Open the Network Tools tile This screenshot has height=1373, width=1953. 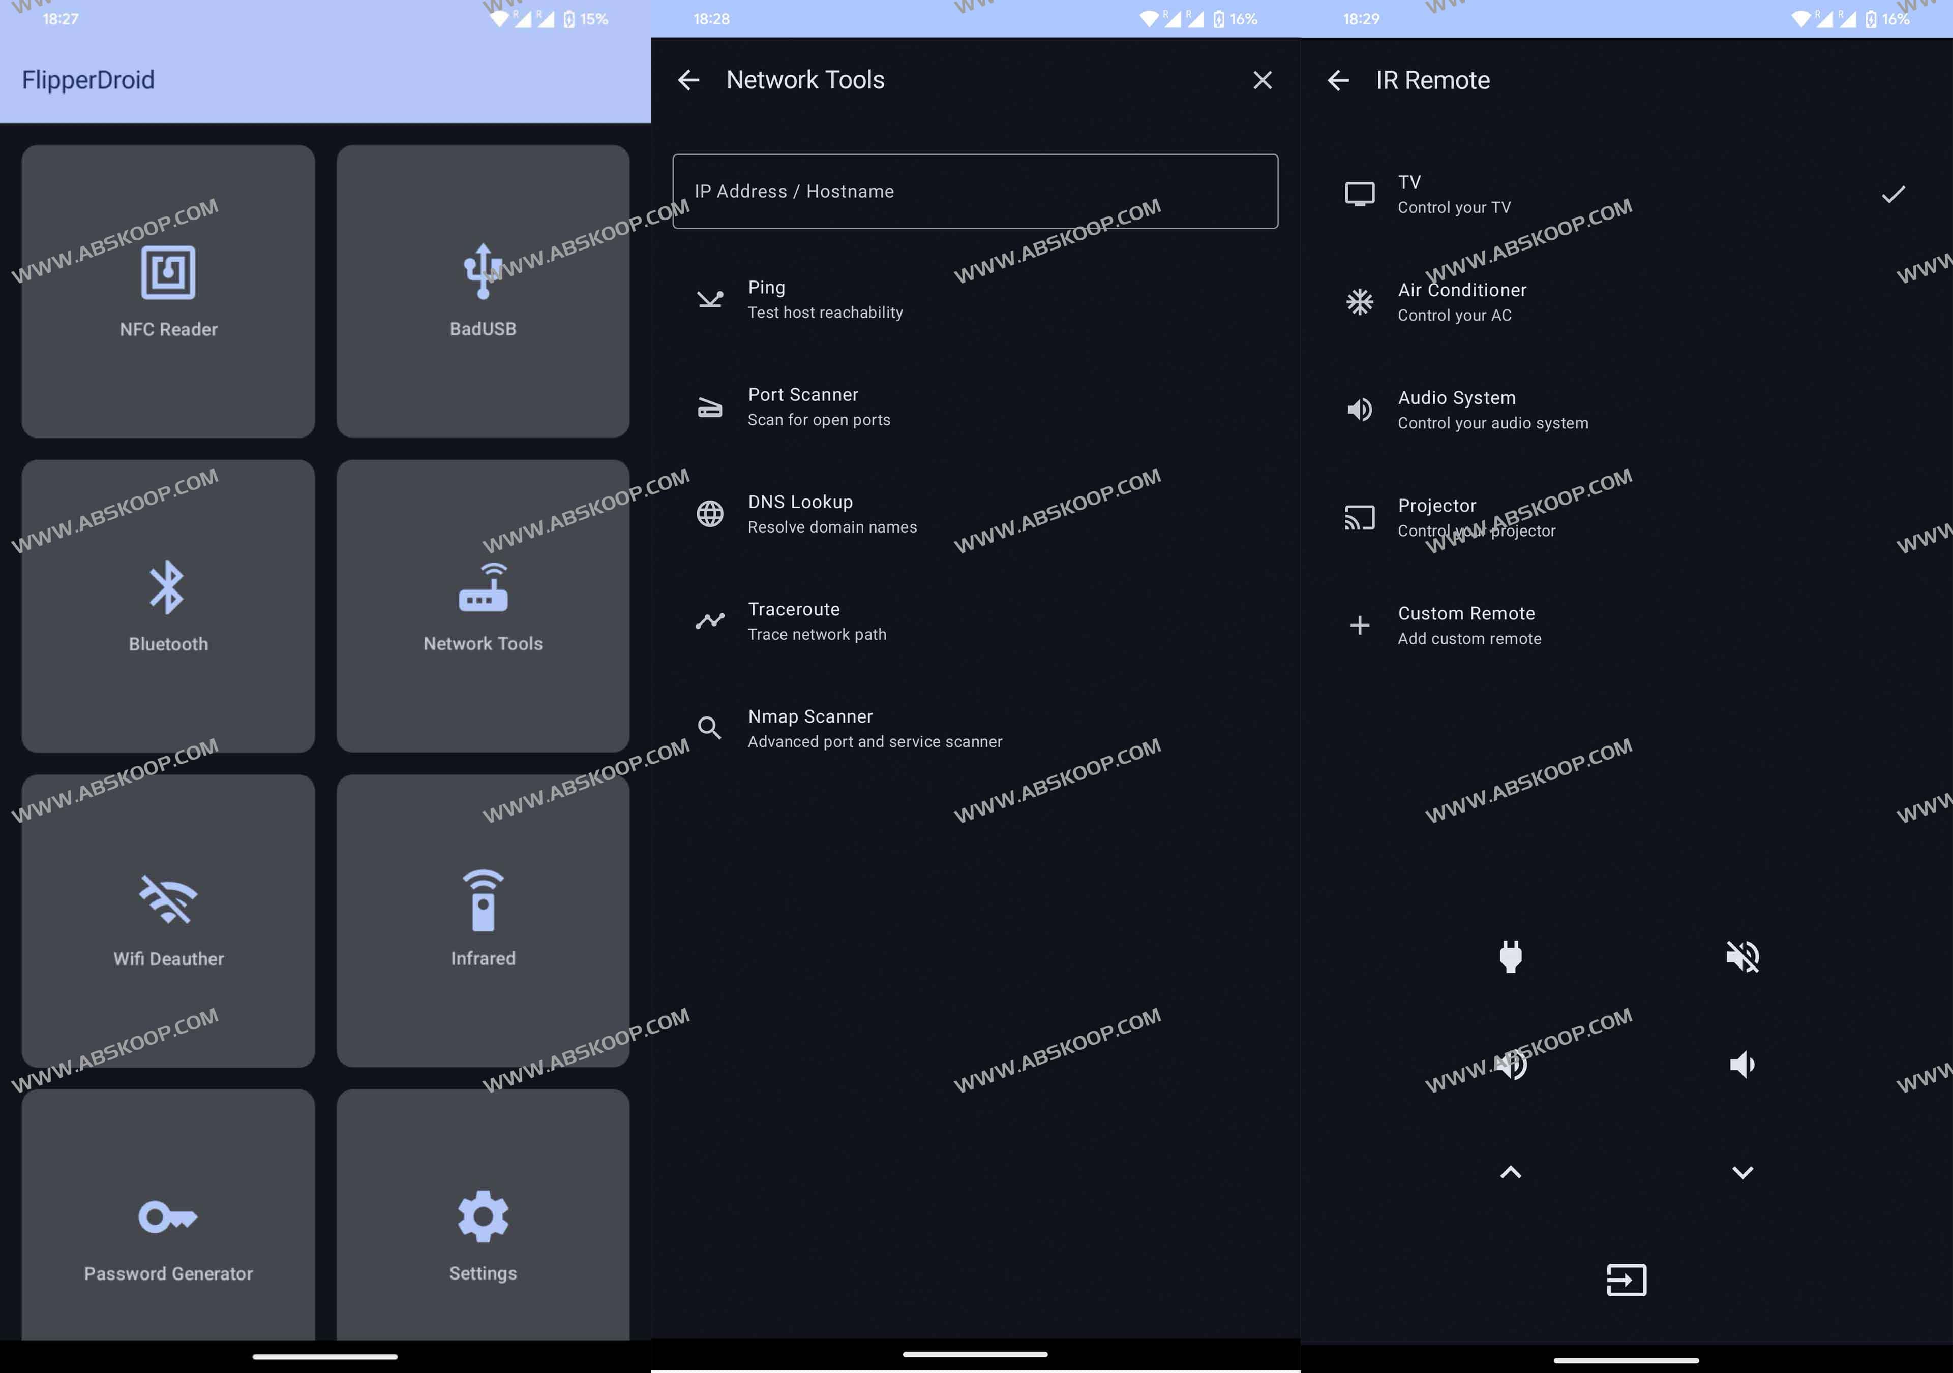tap(482, 605)
